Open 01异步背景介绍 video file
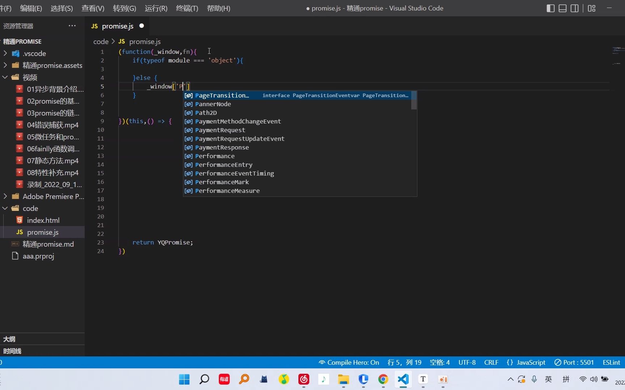625x390 pixels. [42, 89]
